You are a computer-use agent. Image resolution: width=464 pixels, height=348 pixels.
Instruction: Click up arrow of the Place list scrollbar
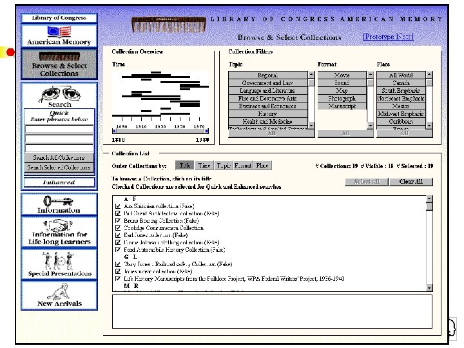pos(429,75)
